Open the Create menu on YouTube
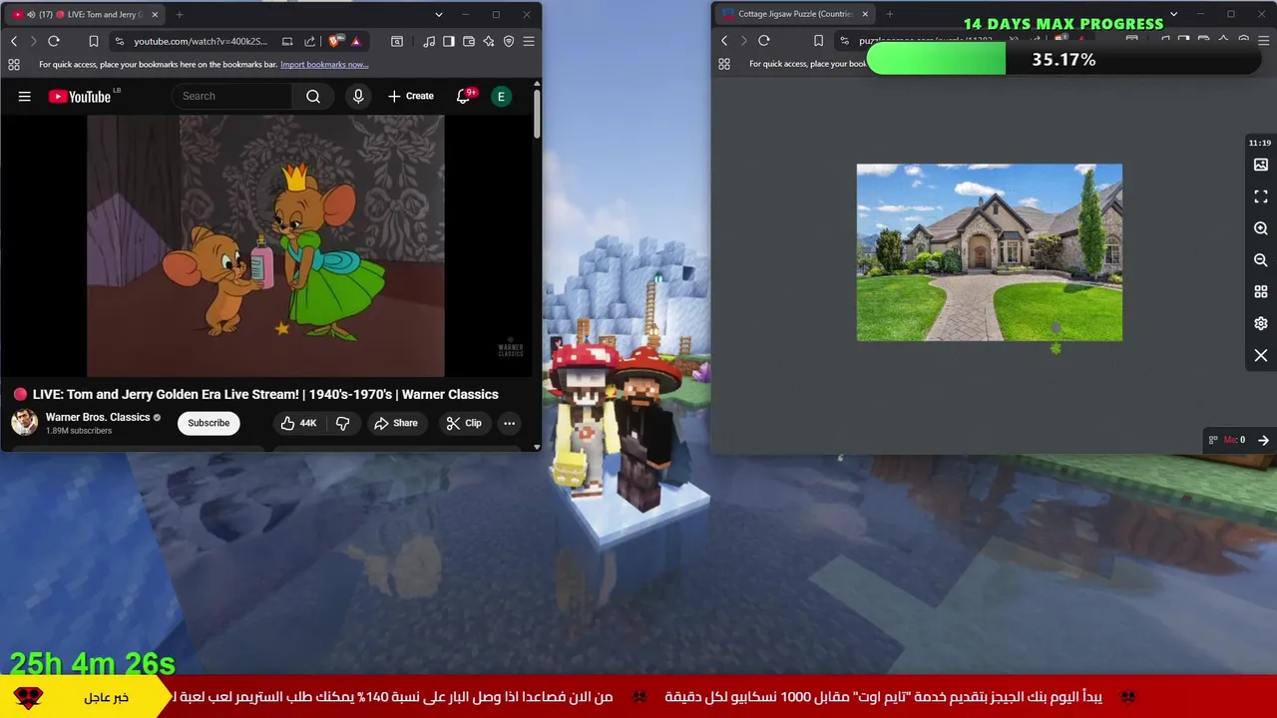 [410, 96]
